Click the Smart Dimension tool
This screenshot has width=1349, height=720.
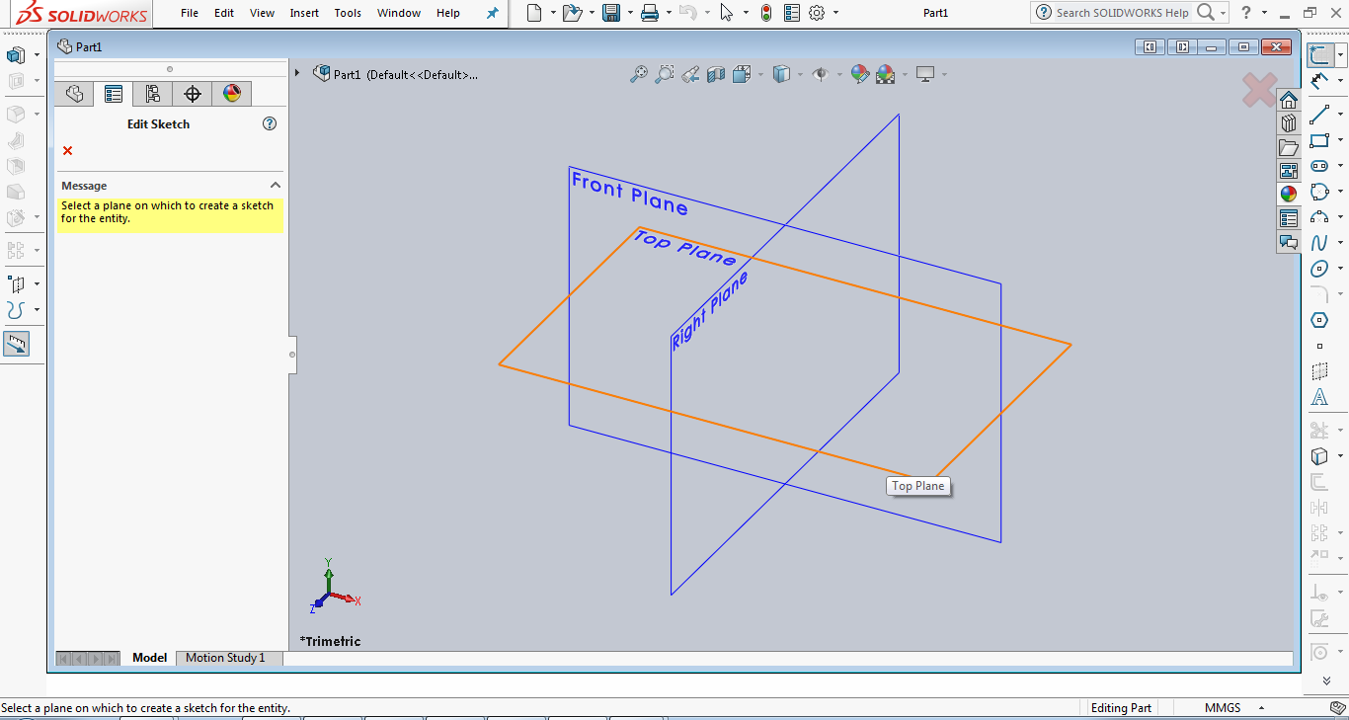tap(1319, 81)
